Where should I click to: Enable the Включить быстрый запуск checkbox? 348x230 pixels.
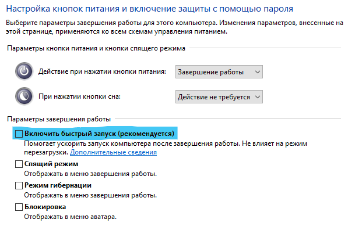19,134
